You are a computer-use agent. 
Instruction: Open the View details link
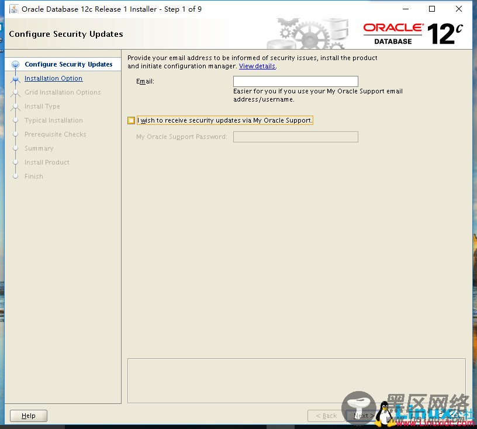pos(257,66)
